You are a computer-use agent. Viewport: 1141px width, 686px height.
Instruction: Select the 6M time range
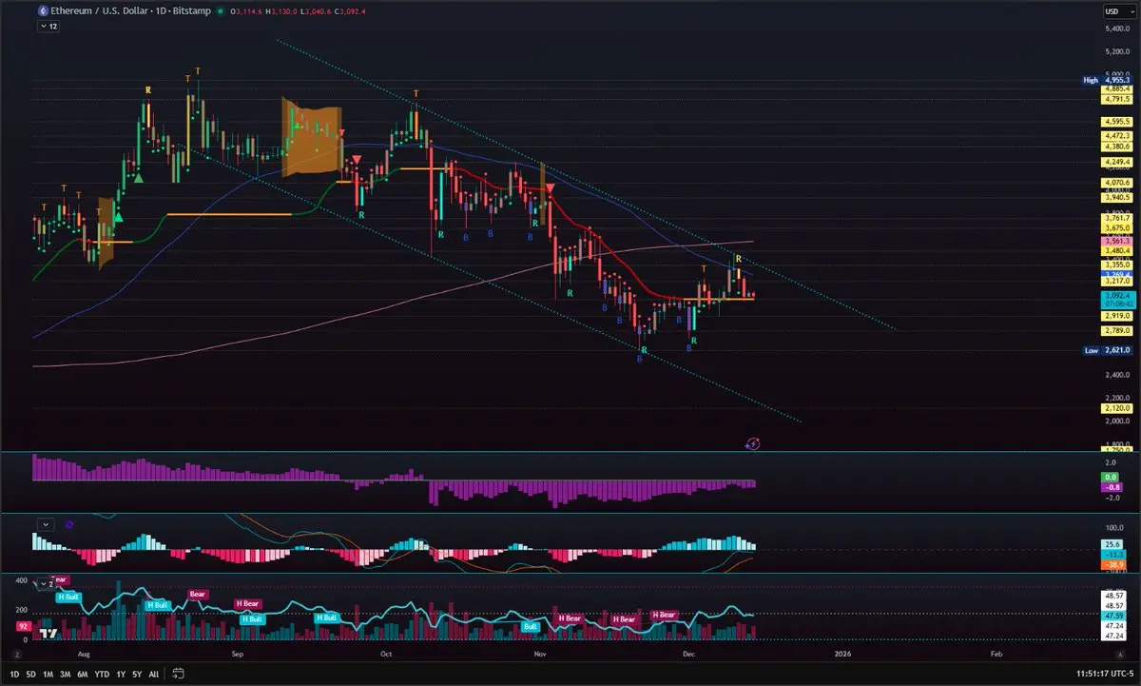click(83, 674)
